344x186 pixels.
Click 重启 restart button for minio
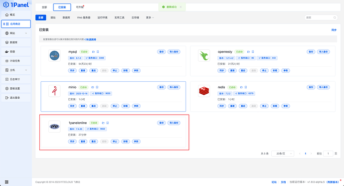93,106
